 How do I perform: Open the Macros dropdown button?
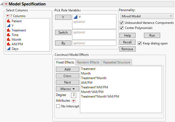tap(67, 89)
